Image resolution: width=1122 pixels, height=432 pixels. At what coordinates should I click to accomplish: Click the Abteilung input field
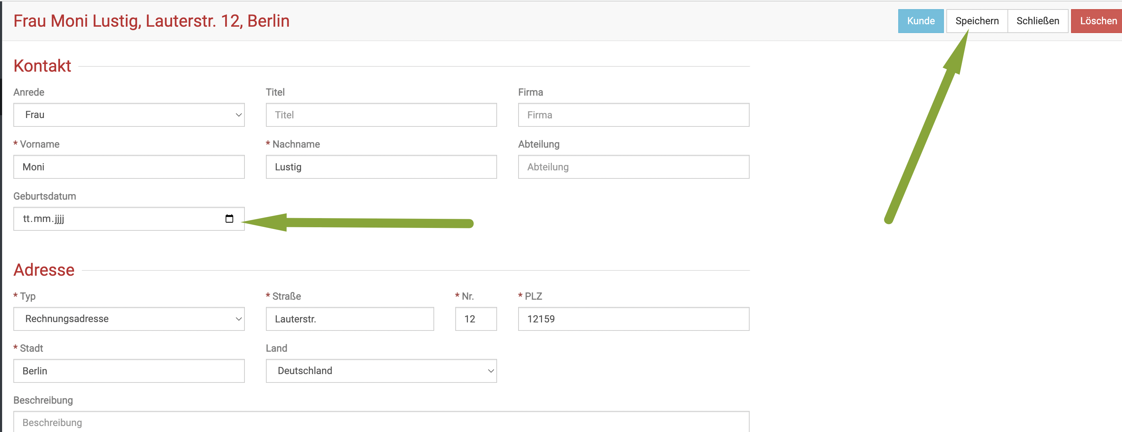click(x=633, y=167)
